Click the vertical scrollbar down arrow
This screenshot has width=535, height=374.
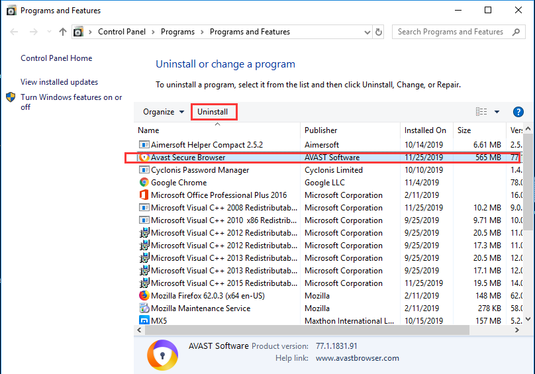528,319
